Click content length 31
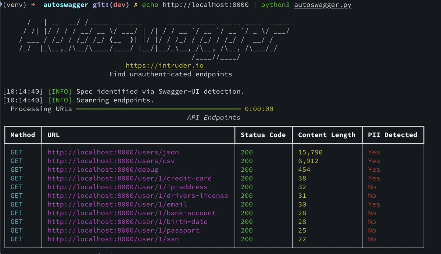 tap(302, 196)
